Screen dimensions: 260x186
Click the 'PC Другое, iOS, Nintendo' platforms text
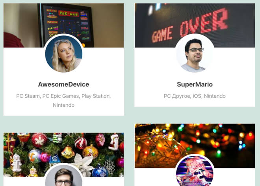coord(195,96)
